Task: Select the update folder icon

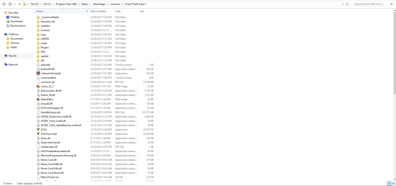Action: pos(38,56)
